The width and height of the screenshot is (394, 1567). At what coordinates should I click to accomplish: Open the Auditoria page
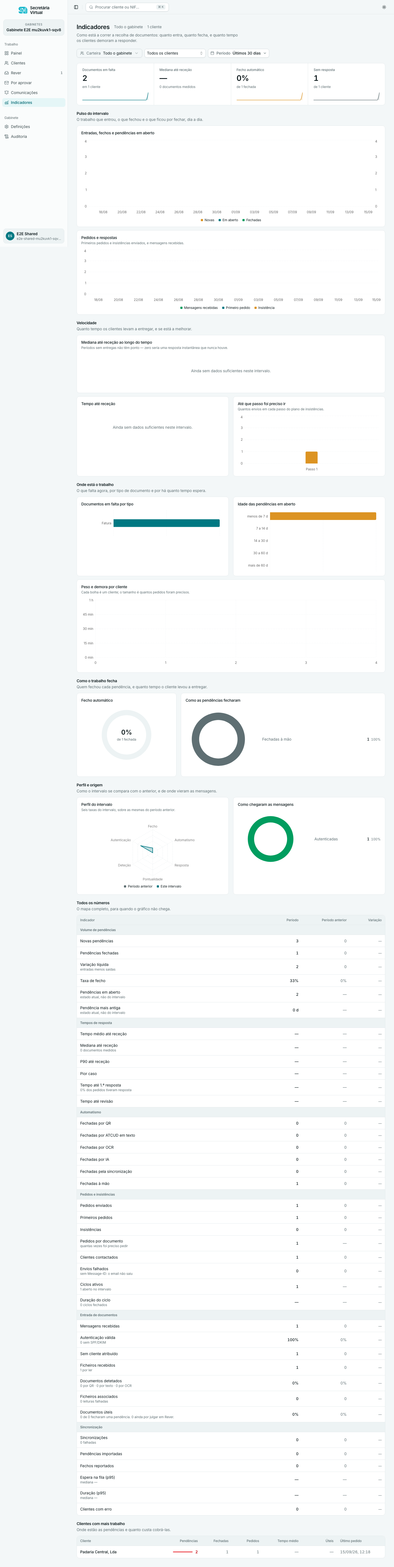[33, 136]
